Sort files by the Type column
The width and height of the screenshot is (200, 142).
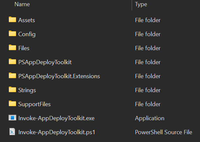(x=141, y=4)
